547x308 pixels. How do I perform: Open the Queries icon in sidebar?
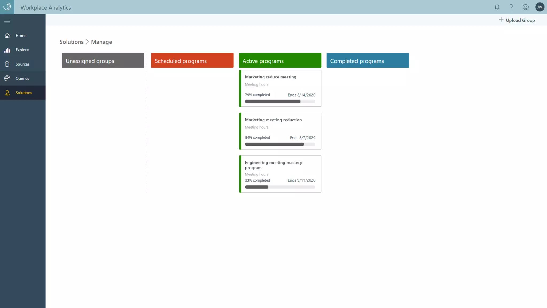[x=7, y=78]
